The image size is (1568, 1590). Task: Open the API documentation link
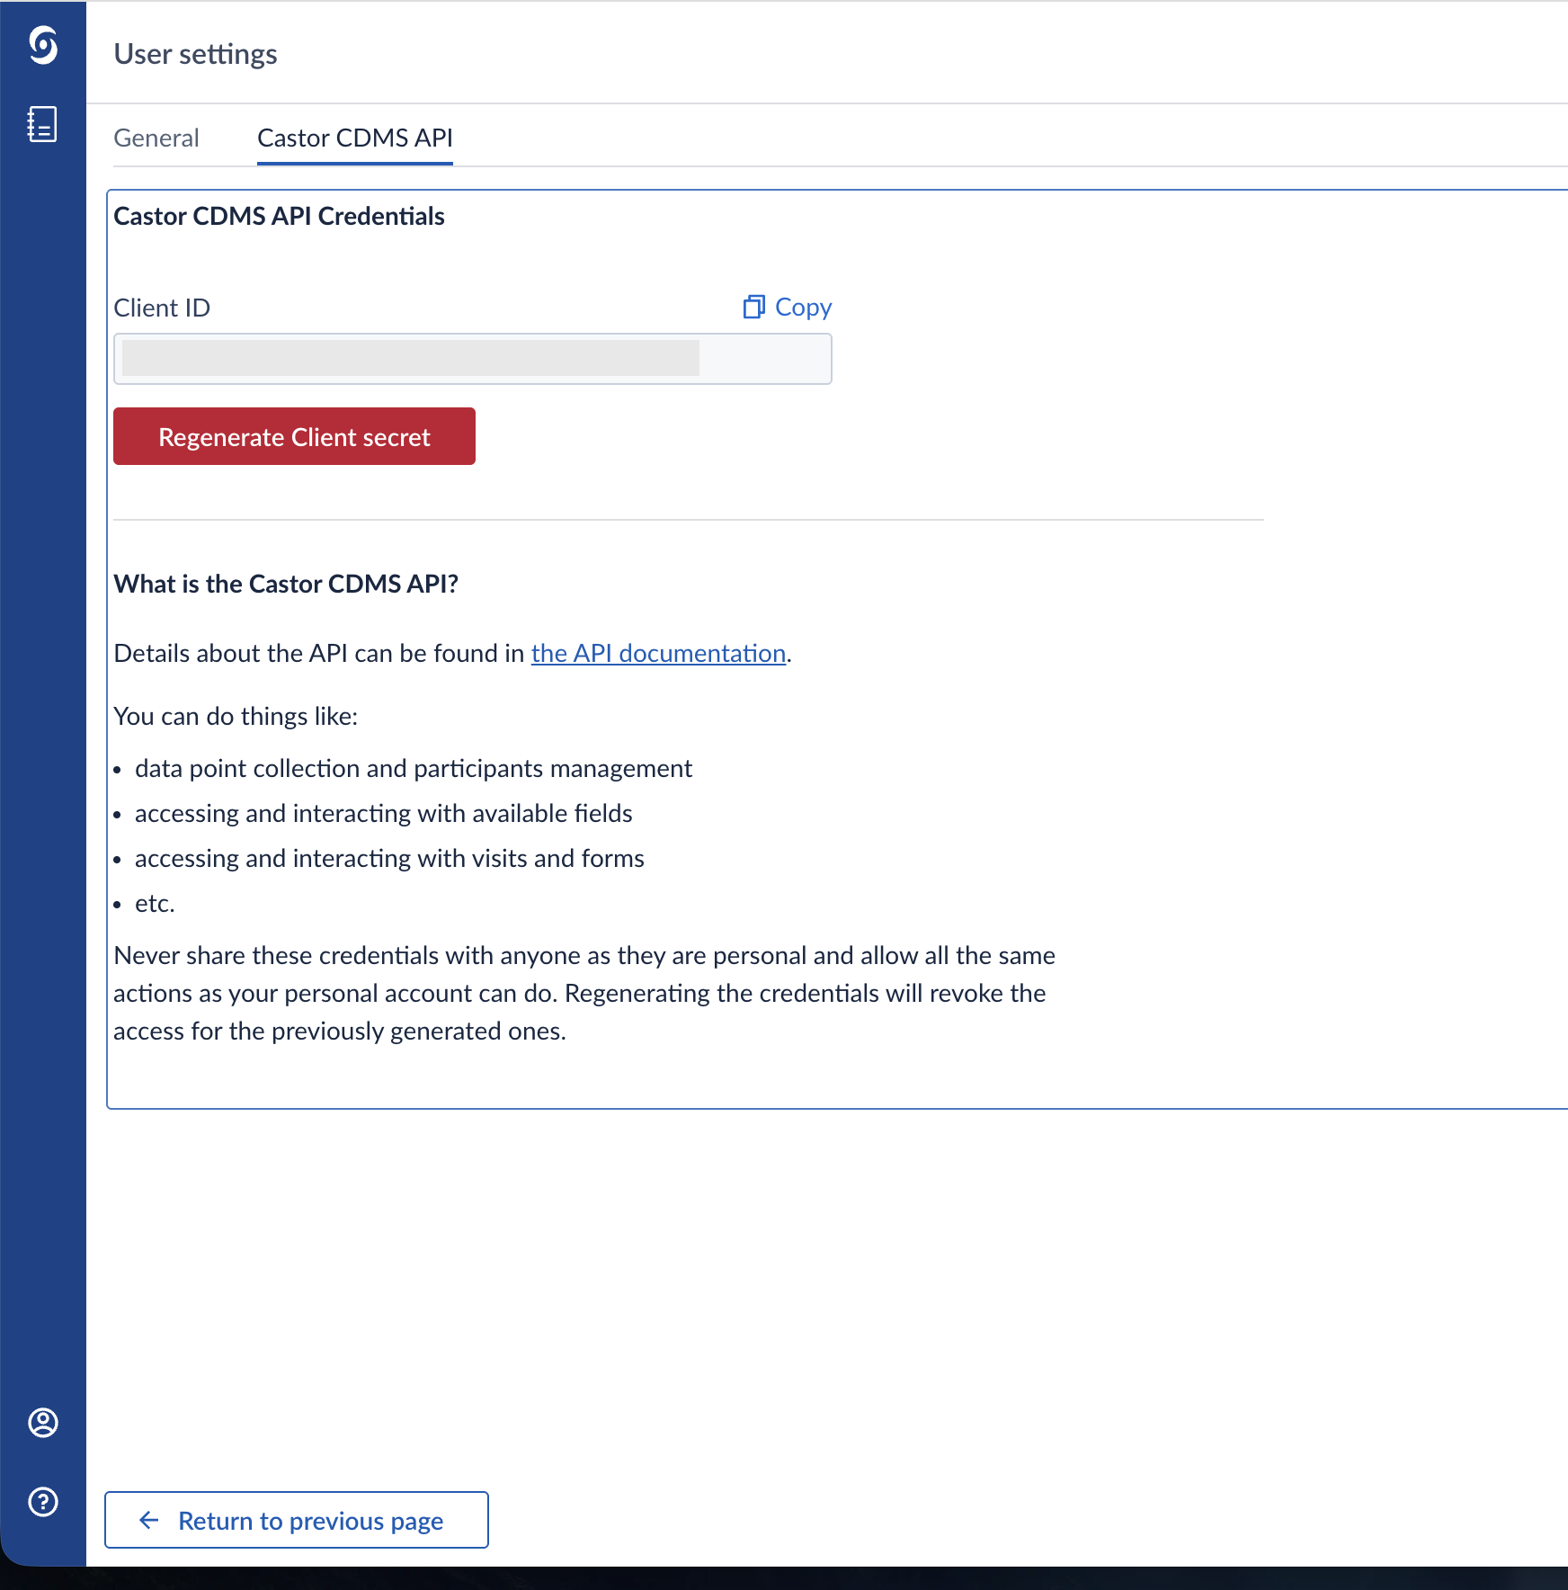659,653
